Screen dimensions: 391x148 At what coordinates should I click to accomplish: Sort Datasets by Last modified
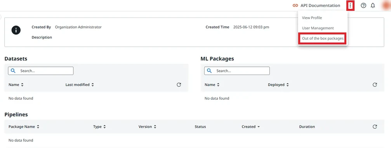pos(80,85)
